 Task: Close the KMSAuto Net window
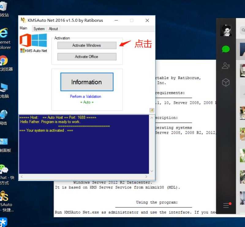[147, 20]
